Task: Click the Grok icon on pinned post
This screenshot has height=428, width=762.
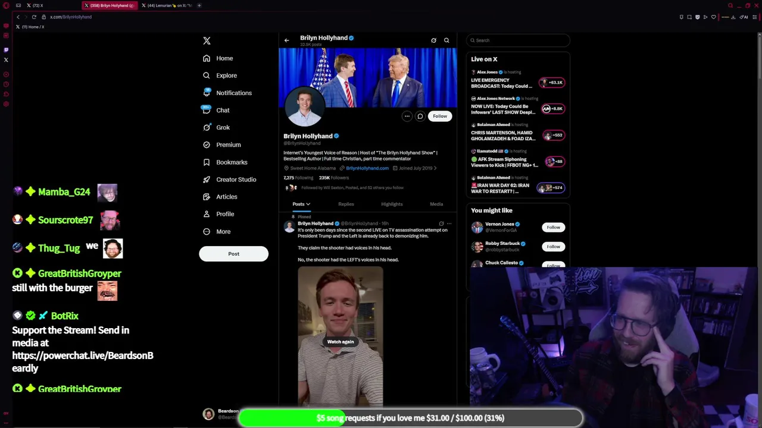Action: click(x=441, y=224)
